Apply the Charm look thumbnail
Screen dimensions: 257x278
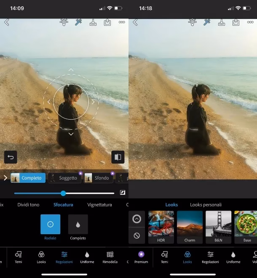click(190, 227)
